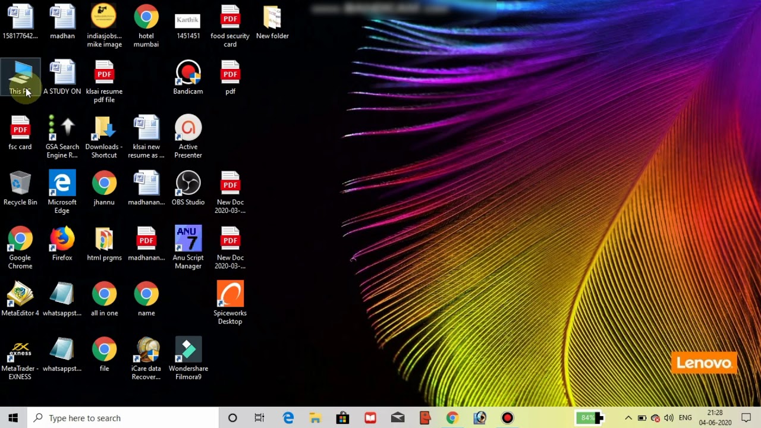Select the Chrome shortcut labeled name
The width and height of the screenshot is (761, 428).
pyautogui.click(x=146, y=299)
